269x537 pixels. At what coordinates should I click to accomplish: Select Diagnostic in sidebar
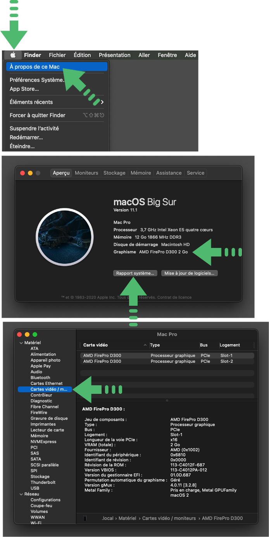tap(41, 401)
